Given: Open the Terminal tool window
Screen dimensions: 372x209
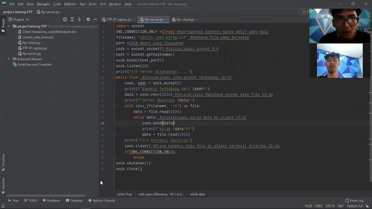Looking at the screenshot, I should pyautogui.click(x=74, y=200).
